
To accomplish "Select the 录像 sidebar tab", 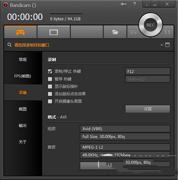I will point(23,93).
